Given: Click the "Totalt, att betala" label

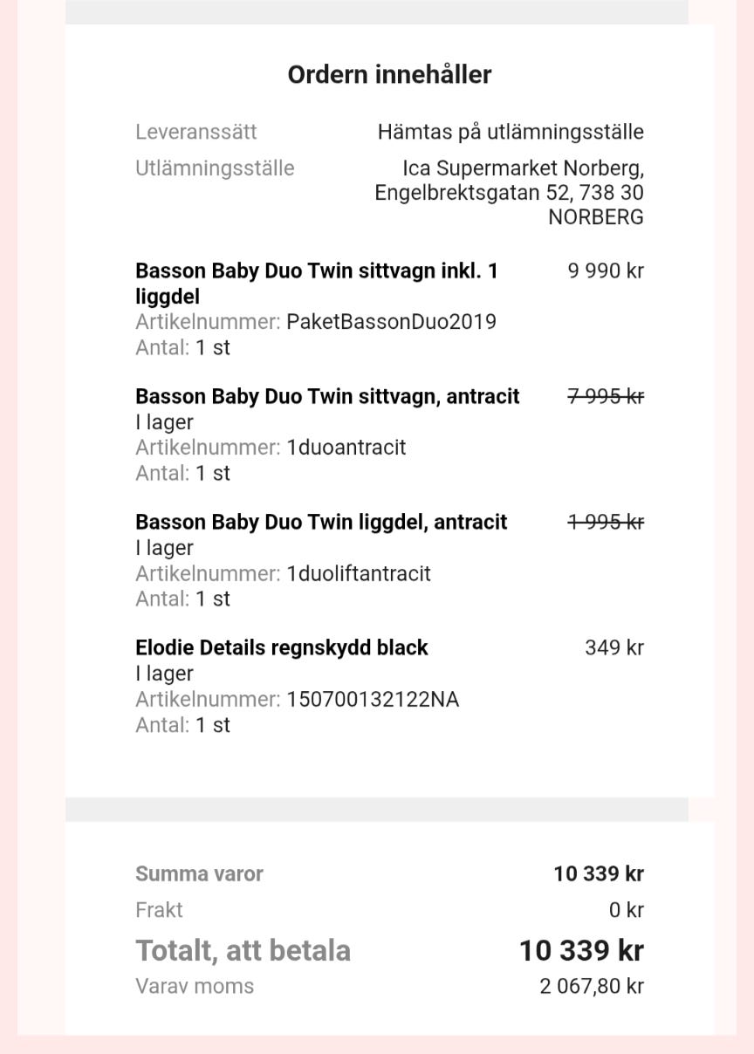Looking at the screenshot, I should pos(243,951).
